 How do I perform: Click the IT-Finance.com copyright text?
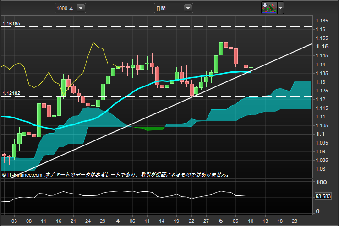point(22,175)
